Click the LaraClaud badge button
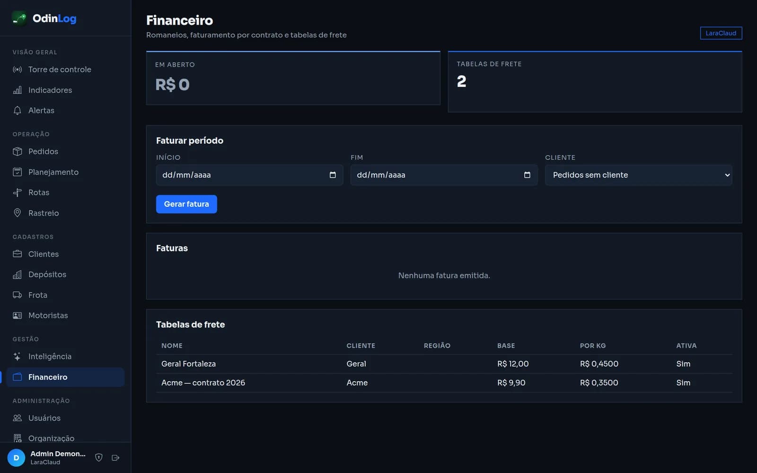This screenshot has width=757, height=473. tap(721, 33)
